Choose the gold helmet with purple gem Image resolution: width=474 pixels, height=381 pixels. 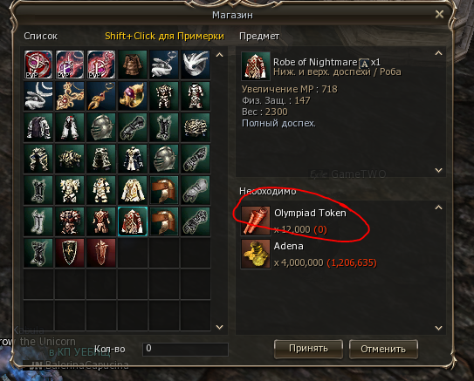click(133, 96)
